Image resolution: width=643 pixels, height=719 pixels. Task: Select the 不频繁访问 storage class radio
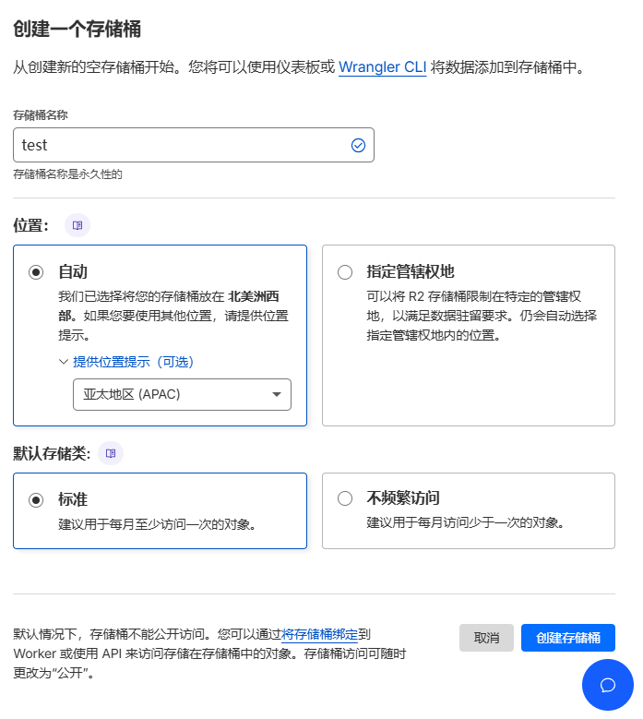345,498
